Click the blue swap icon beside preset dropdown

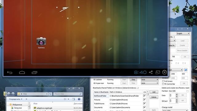click(186, 70)
